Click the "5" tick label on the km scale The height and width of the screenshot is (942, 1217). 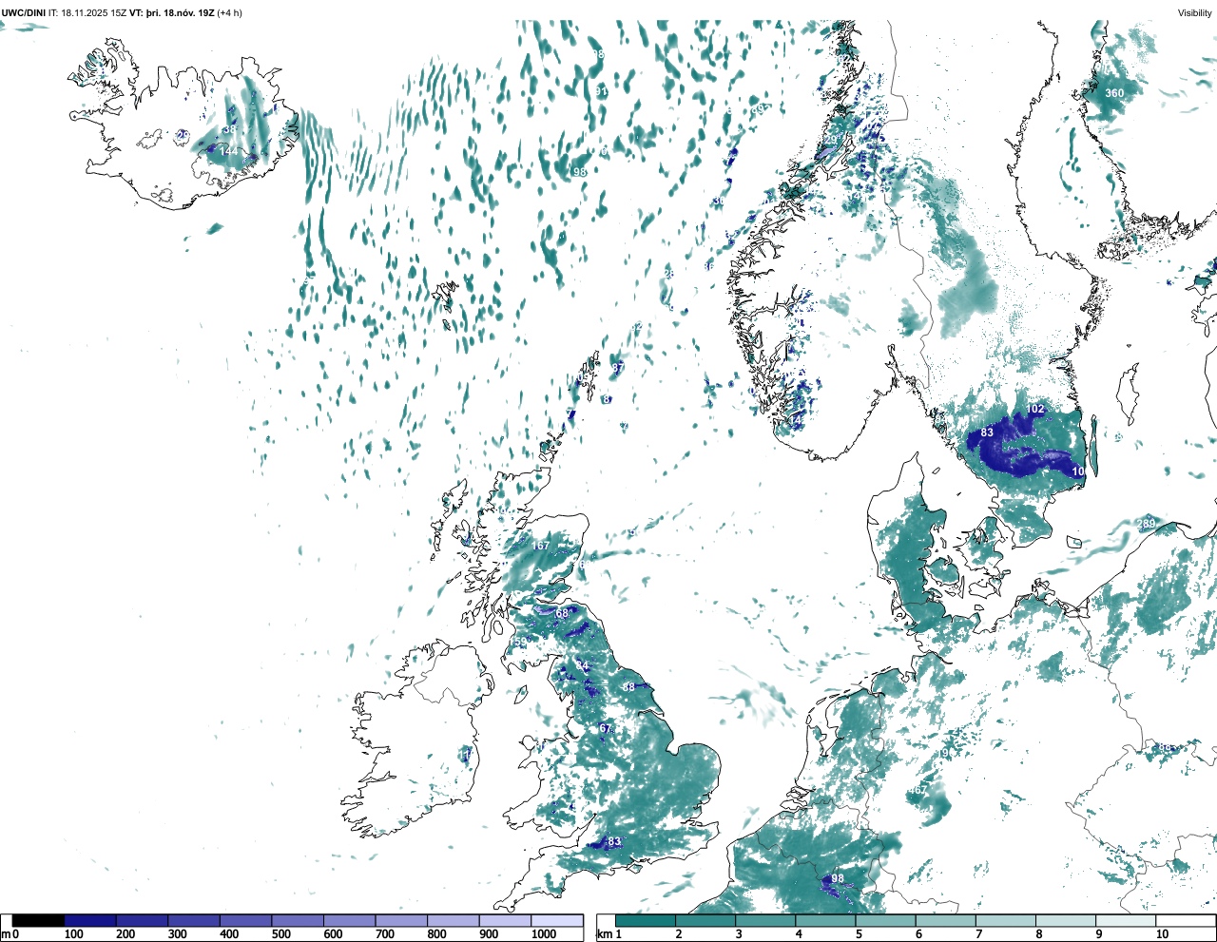859,934
